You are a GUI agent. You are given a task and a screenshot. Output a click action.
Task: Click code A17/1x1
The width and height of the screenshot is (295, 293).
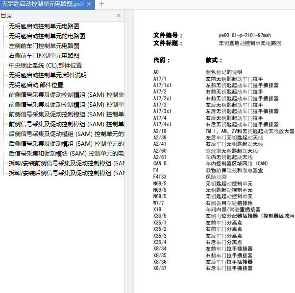point(162,85)
